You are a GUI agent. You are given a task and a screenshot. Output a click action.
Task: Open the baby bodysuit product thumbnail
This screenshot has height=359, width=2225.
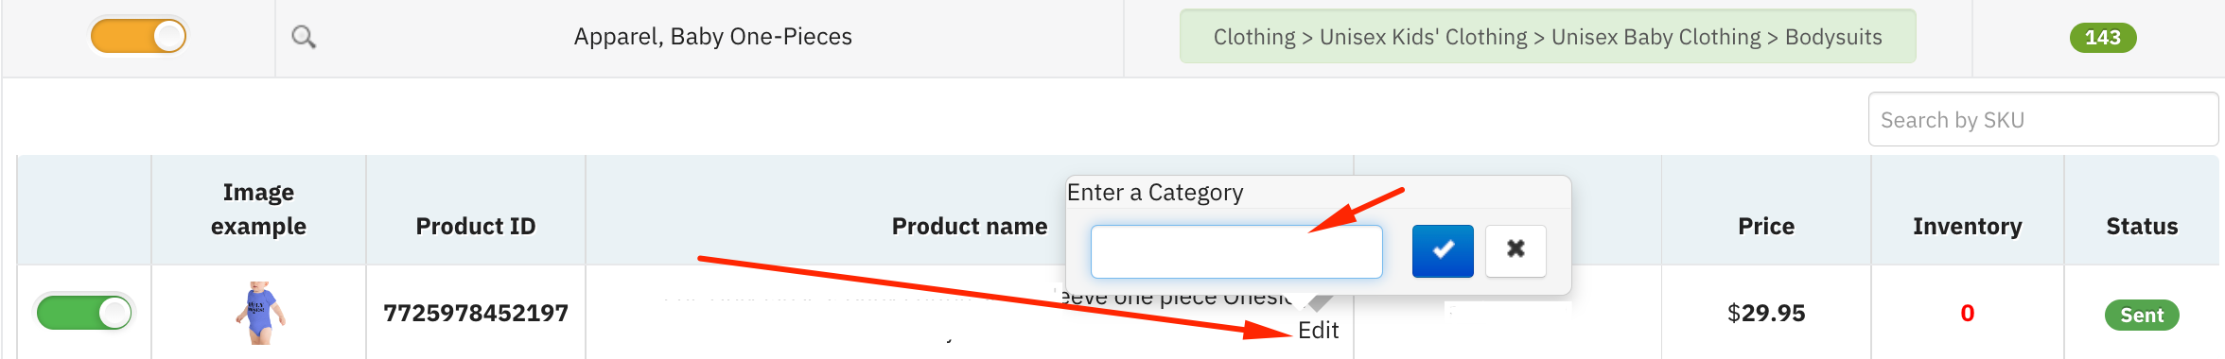pyautogui.click(x=260, y=313)
